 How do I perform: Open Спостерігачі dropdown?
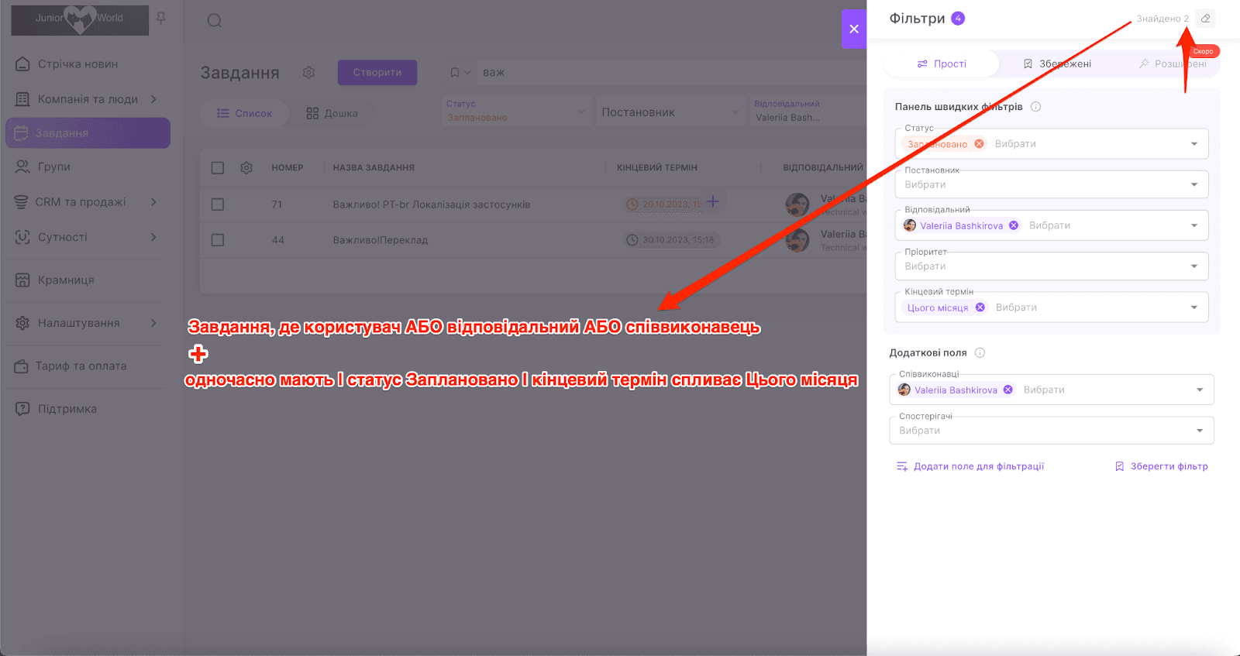pyautogui.click(x=1052, y=431)
